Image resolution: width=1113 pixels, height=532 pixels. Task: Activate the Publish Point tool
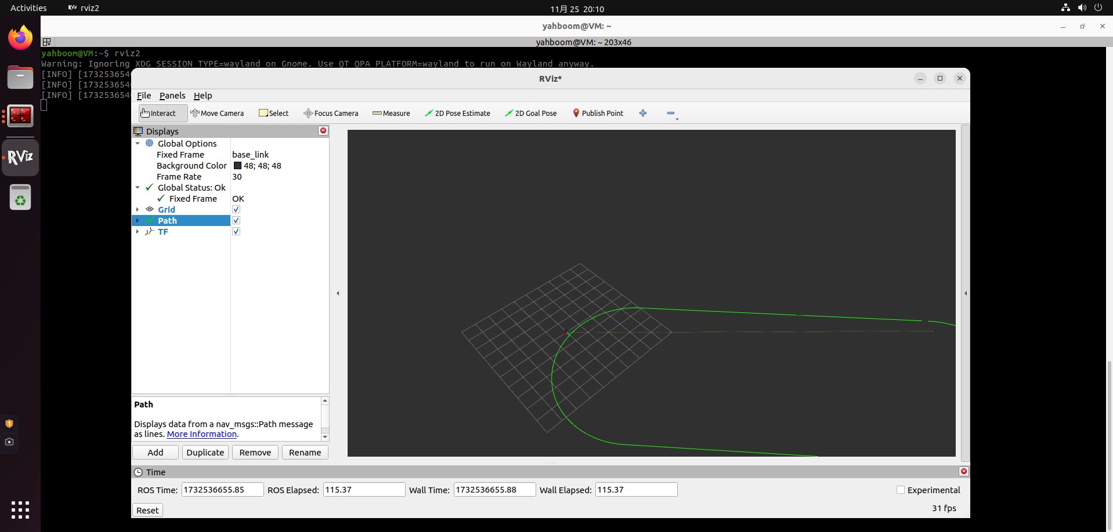point(598,113)
